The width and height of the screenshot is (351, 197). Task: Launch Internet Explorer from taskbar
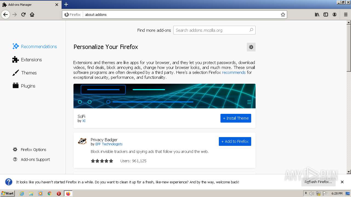click(x=22, y=193)
